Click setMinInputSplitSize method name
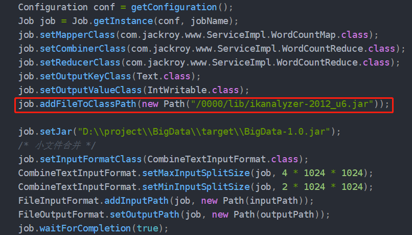Screen dimensions: 412x235 196,187
